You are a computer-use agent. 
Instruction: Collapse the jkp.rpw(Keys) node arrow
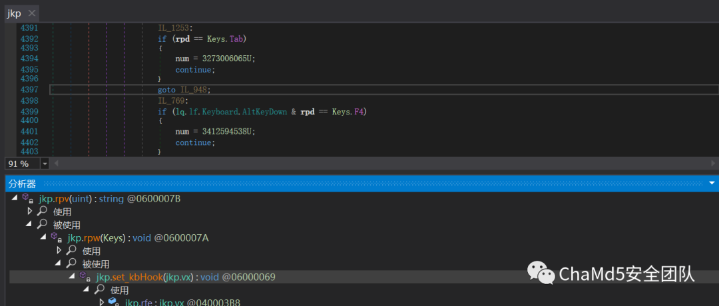43,237
